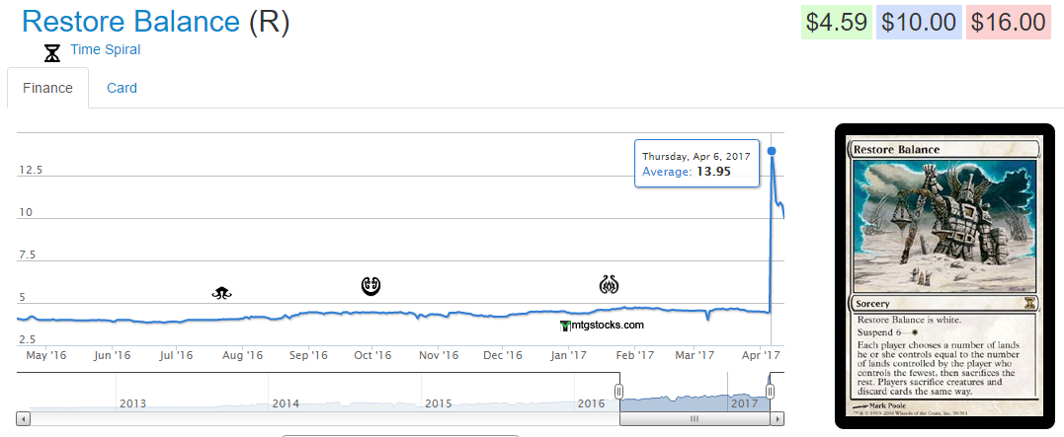Select the Finance tab
This screenshot has width=1064, height=437.
tap(48, 88)
